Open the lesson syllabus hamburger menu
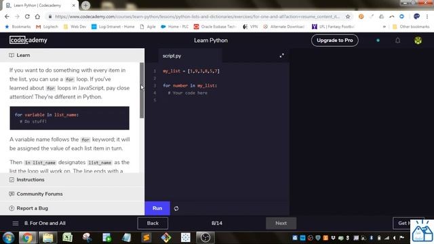 tap(16, 223)
